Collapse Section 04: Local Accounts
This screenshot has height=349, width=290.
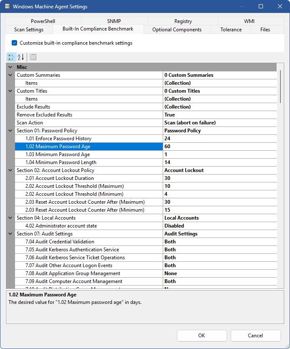point(10,217)
